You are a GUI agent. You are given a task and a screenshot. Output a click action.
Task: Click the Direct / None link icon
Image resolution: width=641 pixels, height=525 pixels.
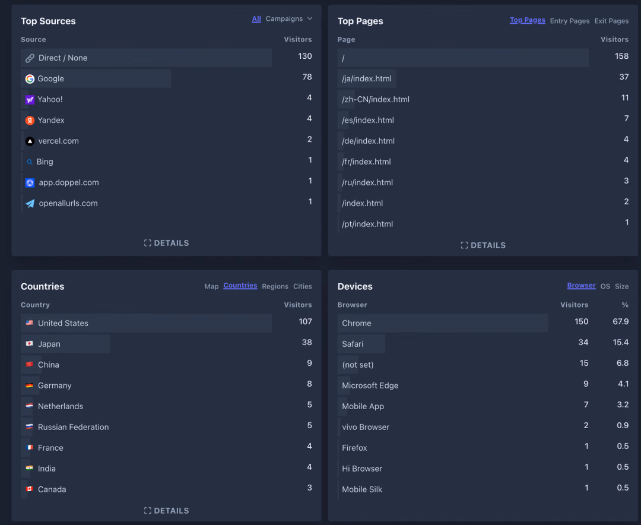30,58
